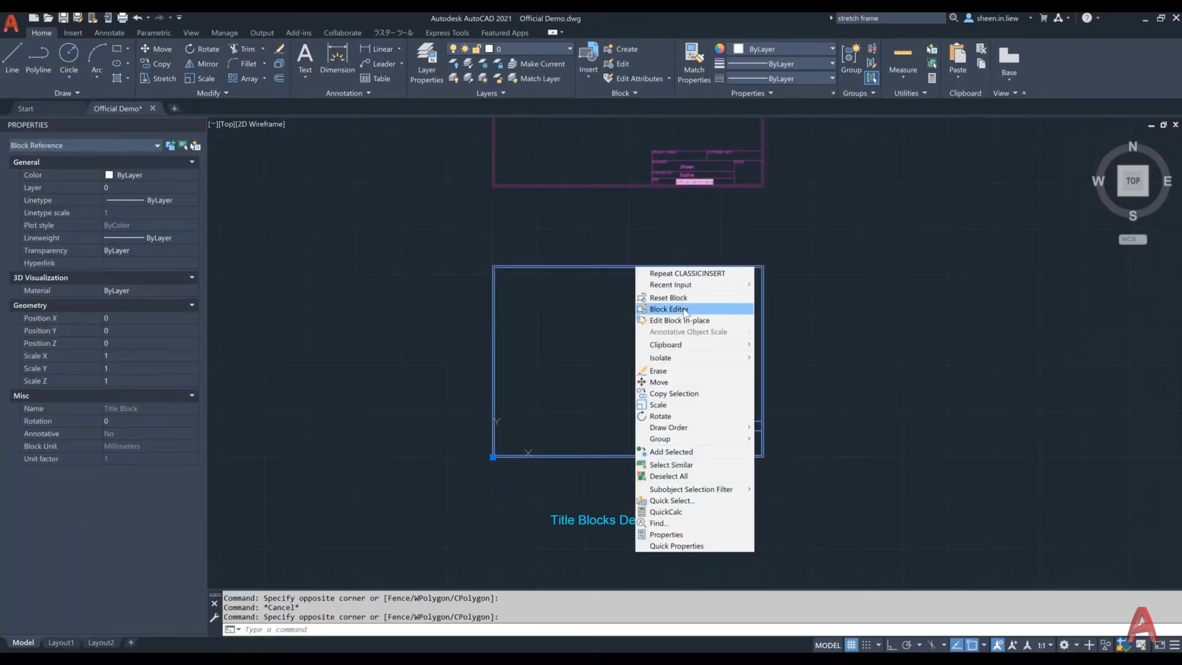
Task: Toggle drawing grid display in status bar
Action: click(x=851, y=645)
